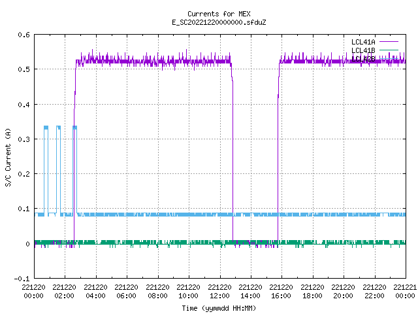Viewport: 418px width, 314px height.
Task: Click the 12:00 x-axis time label
Action: coord(219,296)
